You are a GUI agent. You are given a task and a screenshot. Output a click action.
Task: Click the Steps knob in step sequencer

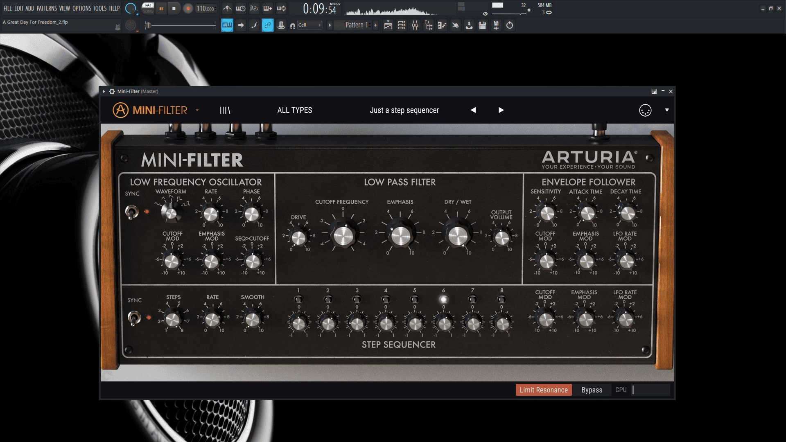click(x=173, y=320)
